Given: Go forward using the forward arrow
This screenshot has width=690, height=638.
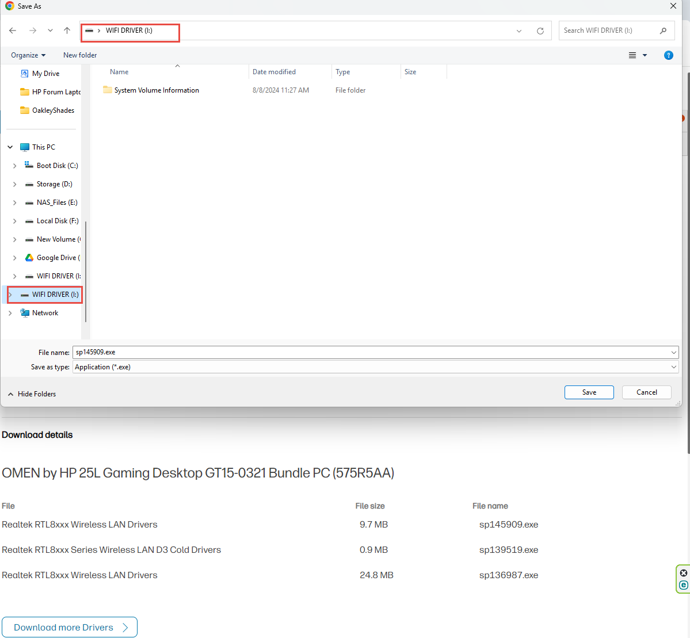Looking at the screenshot, I should point(33,30).
